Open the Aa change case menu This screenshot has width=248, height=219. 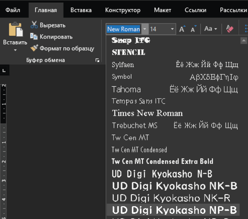point(211,29)
